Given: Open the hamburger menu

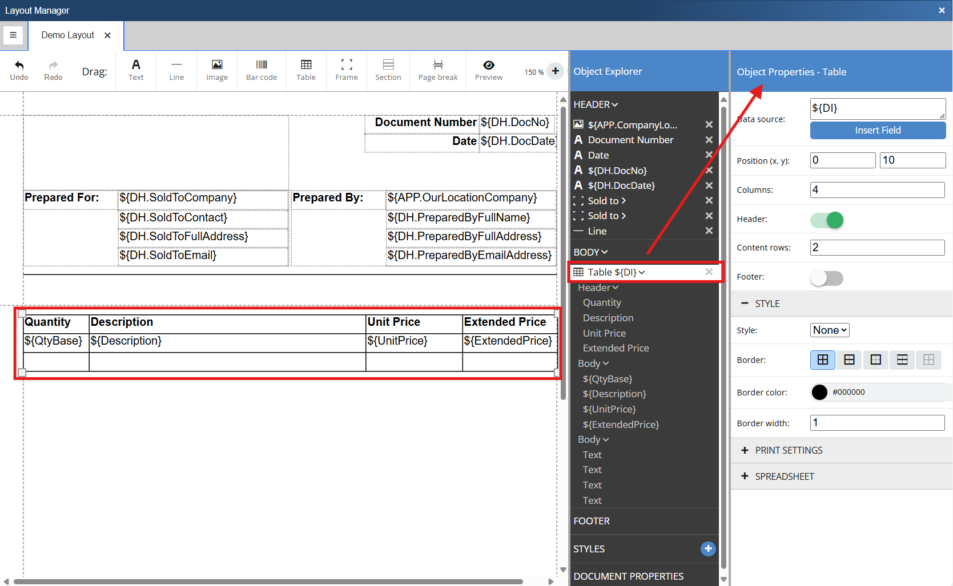Looking at the screenshot, I should tap(13, 35).
